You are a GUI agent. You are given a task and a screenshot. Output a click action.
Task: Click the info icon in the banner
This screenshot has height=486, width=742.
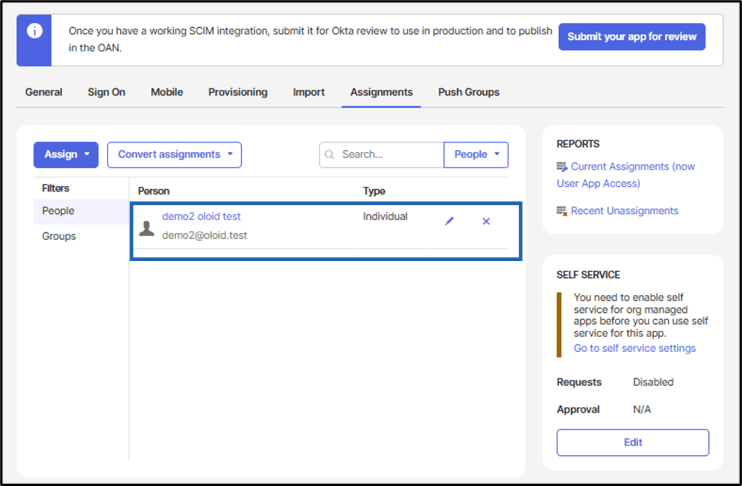[x=34, y=31]
